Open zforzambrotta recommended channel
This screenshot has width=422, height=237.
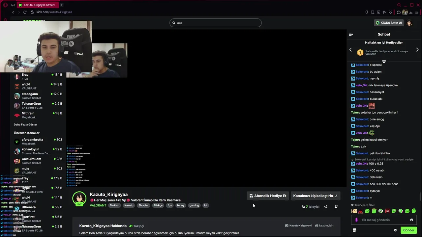38,142
